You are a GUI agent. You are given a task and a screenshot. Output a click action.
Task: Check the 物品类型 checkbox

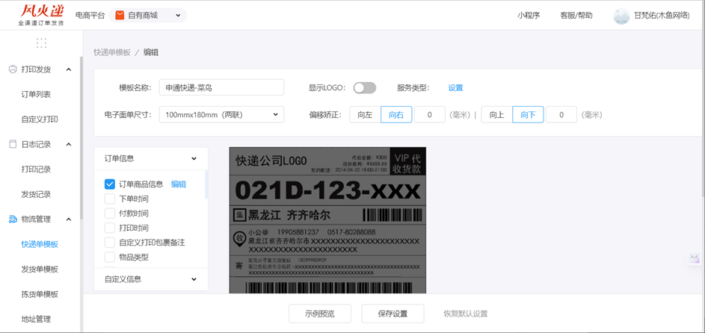110,257
